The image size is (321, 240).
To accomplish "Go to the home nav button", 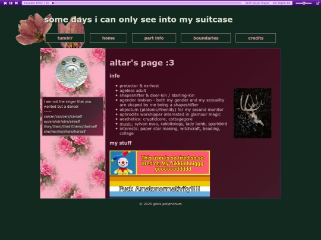I will tap(108, 38).
